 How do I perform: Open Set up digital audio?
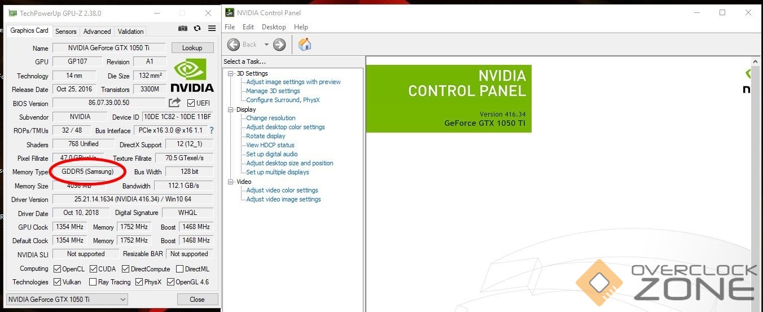(x=272, y=154)
